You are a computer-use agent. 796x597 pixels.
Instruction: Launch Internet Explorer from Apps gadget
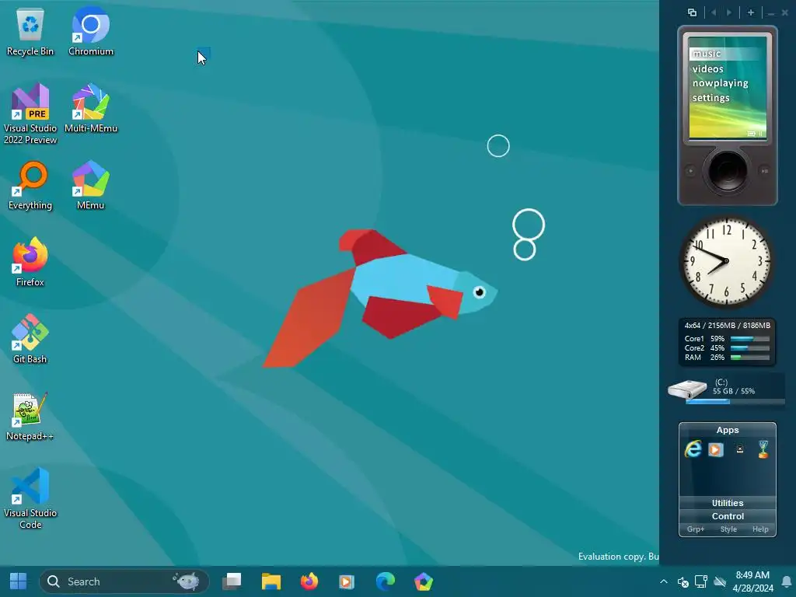tap(693, 449)
